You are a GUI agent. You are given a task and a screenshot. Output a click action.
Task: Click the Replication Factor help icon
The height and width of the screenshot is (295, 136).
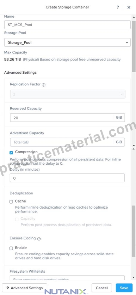click(44, 85)
